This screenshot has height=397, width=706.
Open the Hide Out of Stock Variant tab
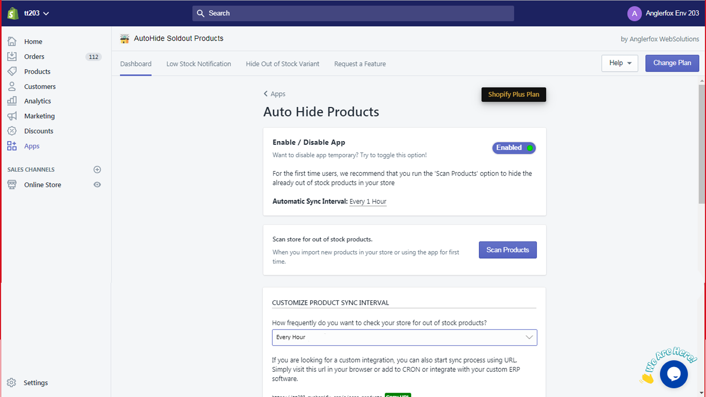click(282, 64)
